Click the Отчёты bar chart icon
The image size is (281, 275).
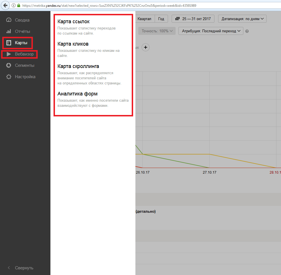[x=8, y=31]
